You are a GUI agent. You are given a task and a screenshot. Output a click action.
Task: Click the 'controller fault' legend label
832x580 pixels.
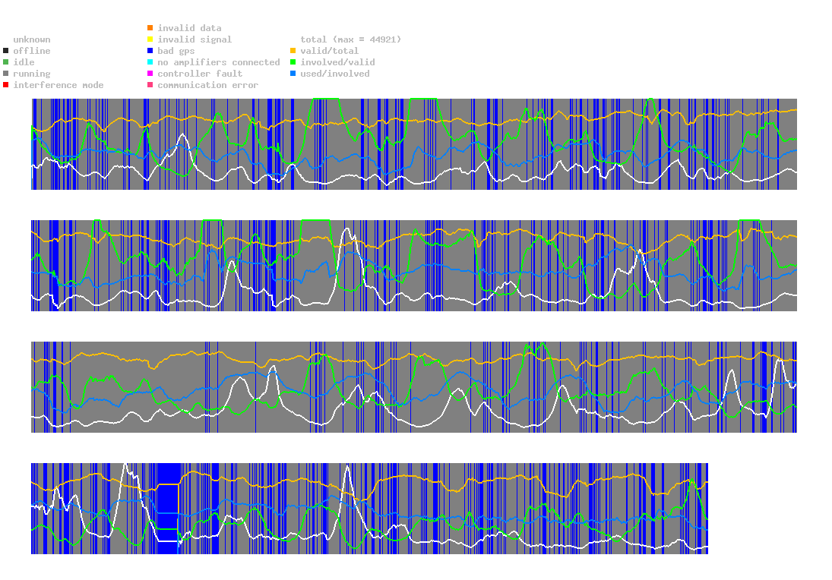[x=200, y=74]
